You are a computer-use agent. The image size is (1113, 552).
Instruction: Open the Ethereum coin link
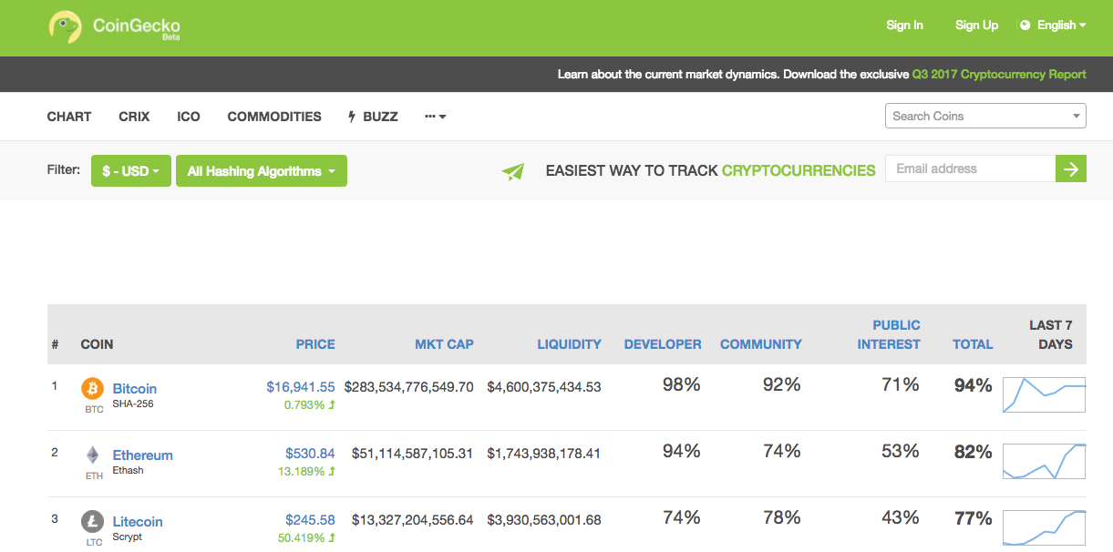click(x=143, y=455)
